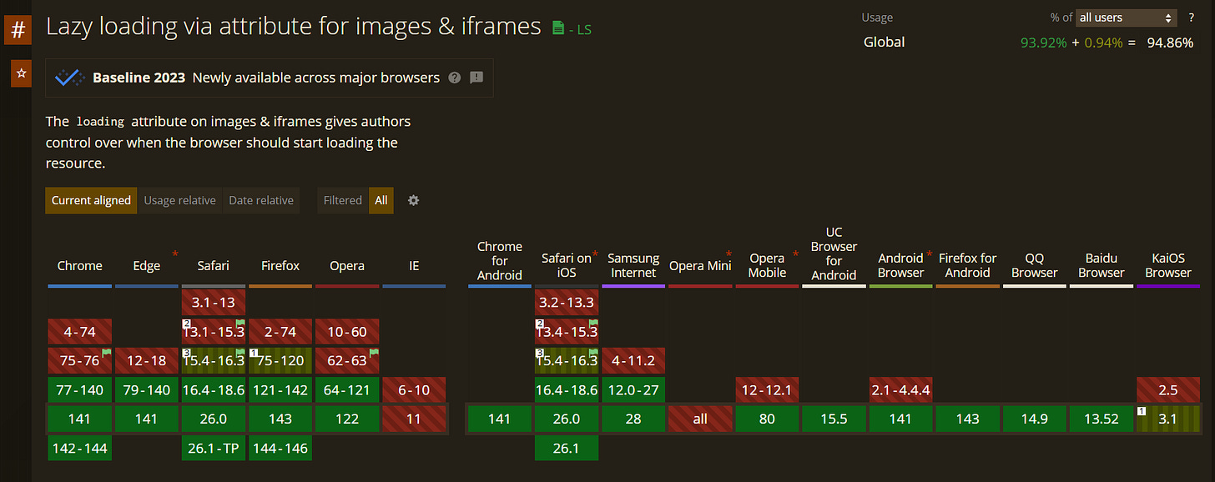The width and height of the screenshot is (1215, 482).
Task: Select Chrome 4-74 cell
Action: [80, 332]
